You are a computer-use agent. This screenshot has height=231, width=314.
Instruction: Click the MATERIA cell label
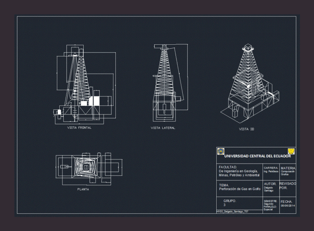pyautogui.click(x=288, y=168)
